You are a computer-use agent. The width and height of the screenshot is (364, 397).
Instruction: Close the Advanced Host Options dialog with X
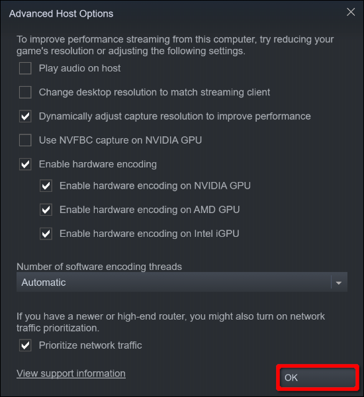[351, 12]
